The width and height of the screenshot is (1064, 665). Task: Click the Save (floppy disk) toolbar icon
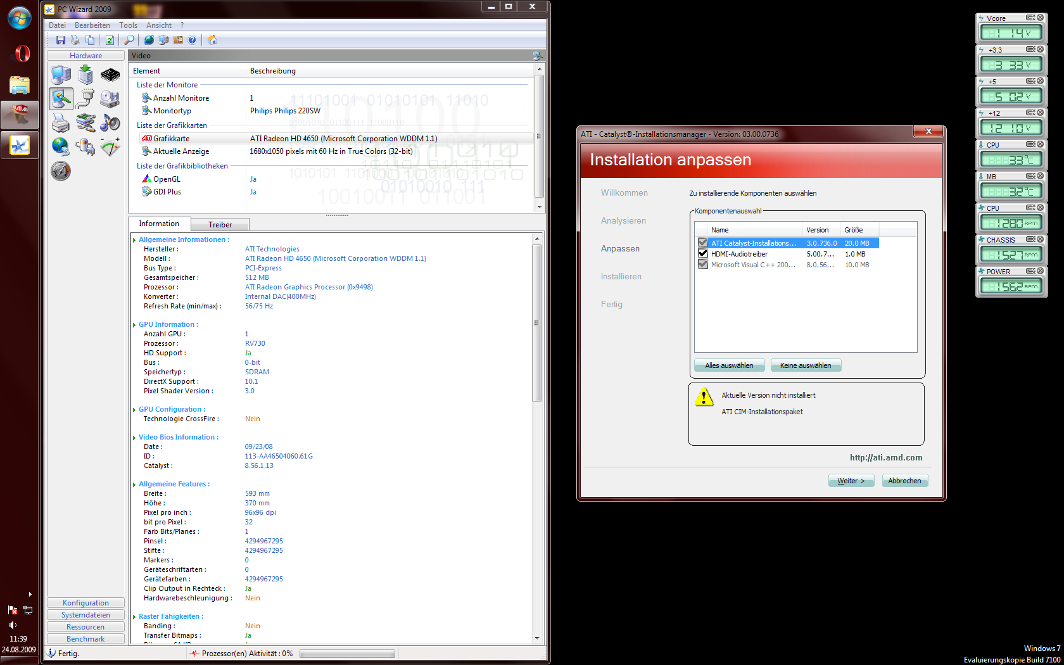pos(61,40)
